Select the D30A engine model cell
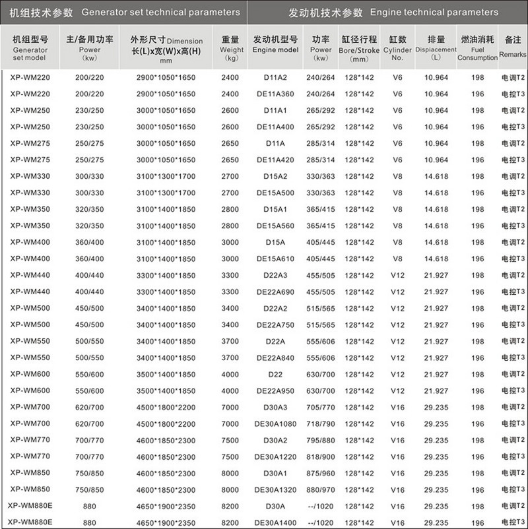This screenshot has height=529, width=528. [x=275, y=506]
